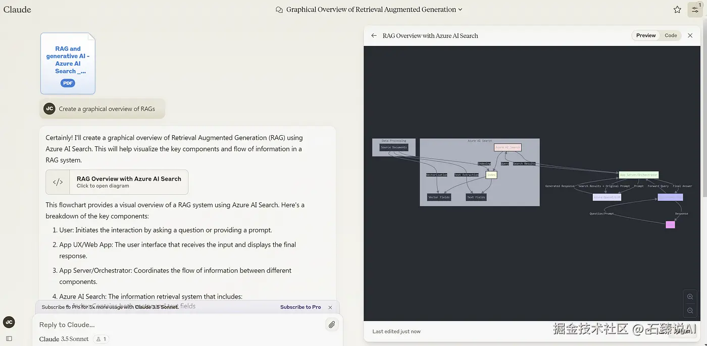This screenshot has height=346, width=707.
Task: Open chat controls settings icon
Action: point(695,10)
